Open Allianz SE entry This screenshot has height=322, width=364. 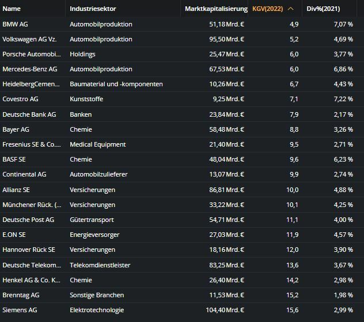(16, 190)
